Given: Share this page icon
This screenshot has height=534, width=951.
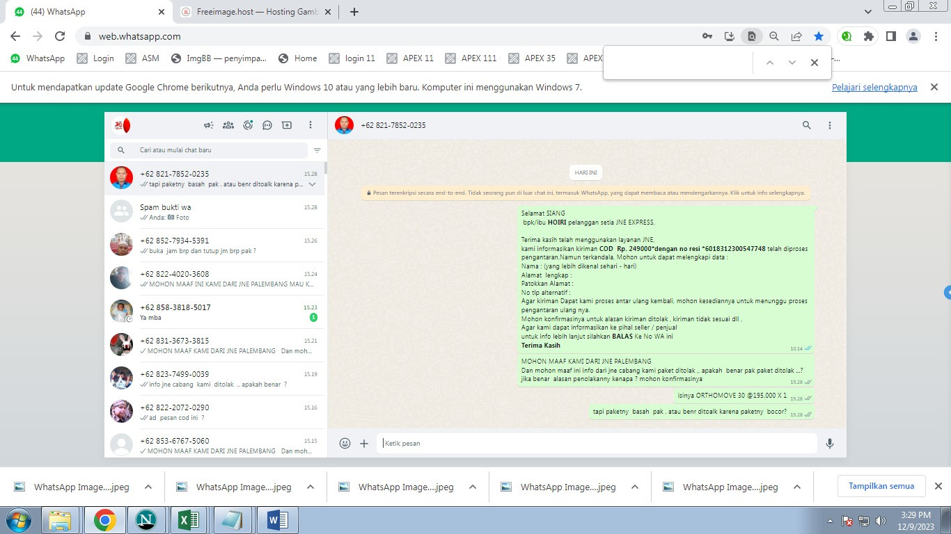Looking at the screenshot, I should (x=796, y=36).
